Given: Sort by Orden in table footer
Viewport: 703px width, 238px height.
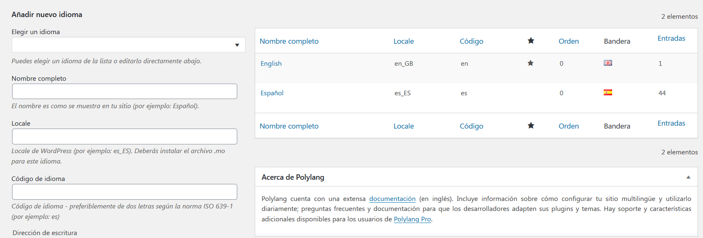Looking at the screenshot, I should click(x=569, y=126).
